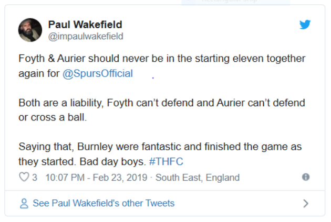The image size is (331, 222).
Task: See Paul Wakefield's other Tweets
Action: point(104,203)
